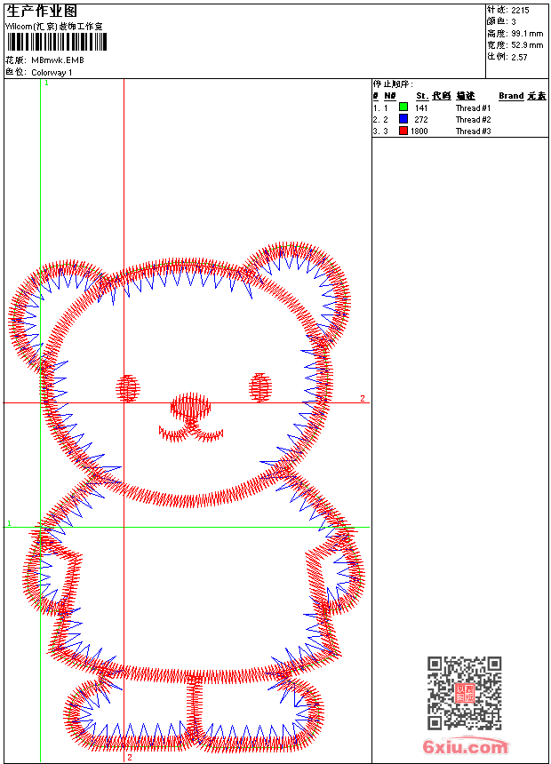
Task: Click the 描述 column header
Action: (x=466, y=96)
